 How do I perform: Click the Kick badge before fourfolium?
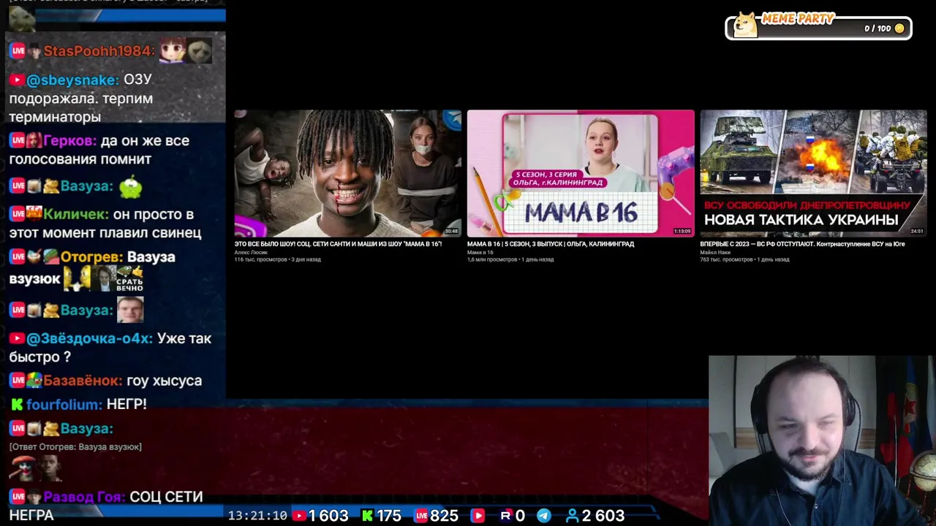17,404
